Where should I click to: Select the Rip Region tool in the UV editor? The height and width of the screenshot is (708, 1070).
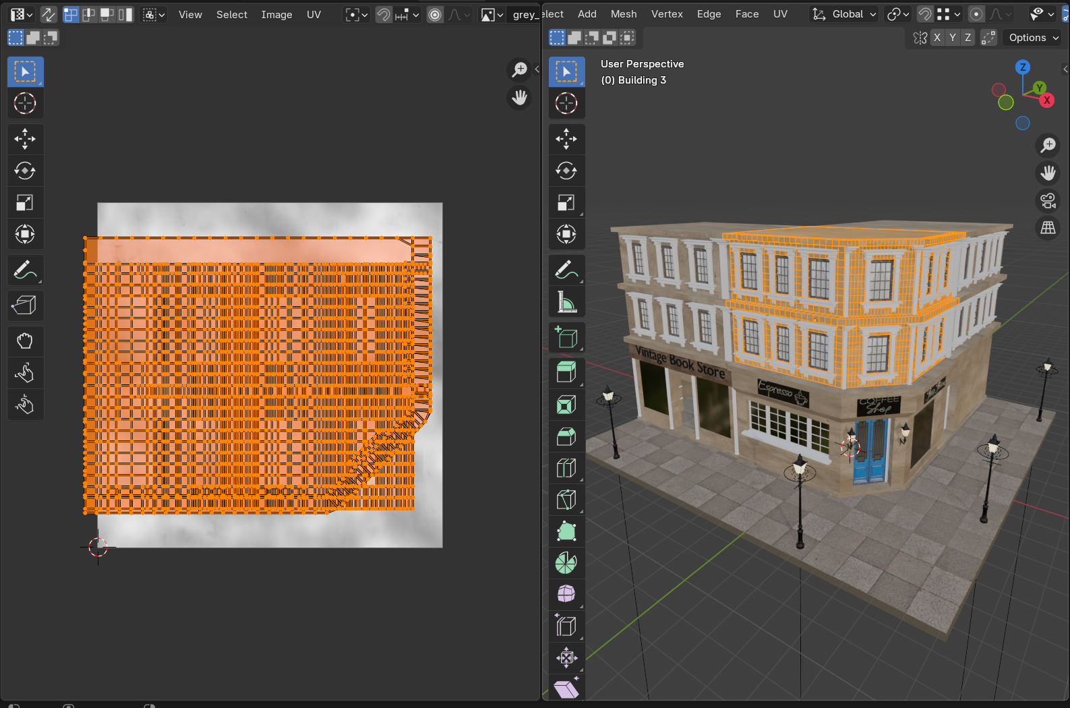coord(25,305)
